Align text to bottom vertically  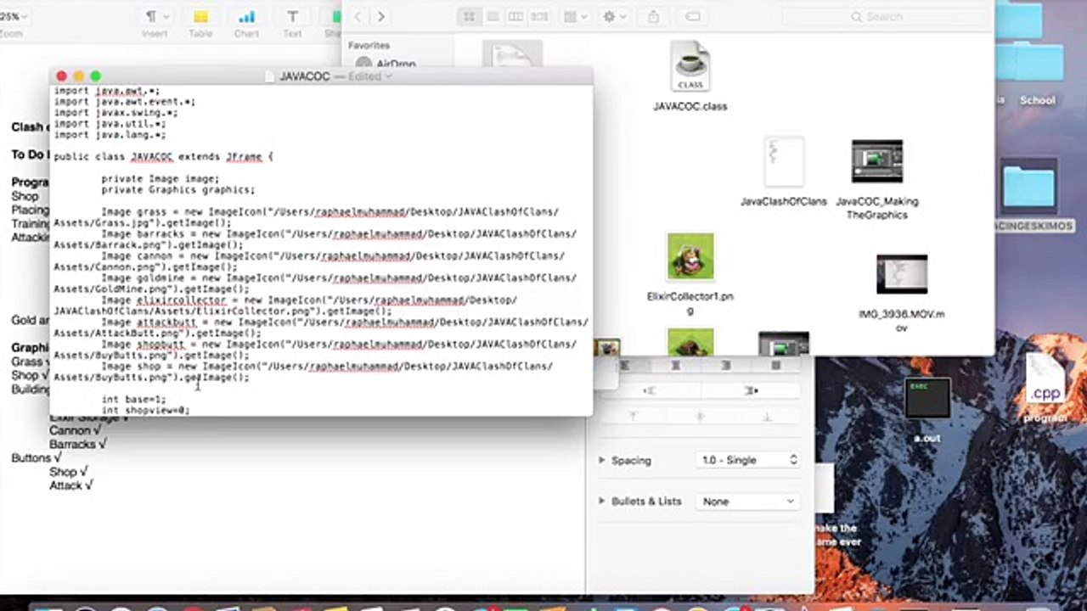[x=768, y=417]
